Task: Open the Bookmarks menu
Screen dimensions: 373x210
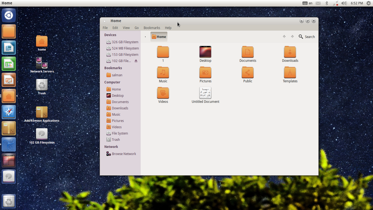Action: (x=152, y=28)
